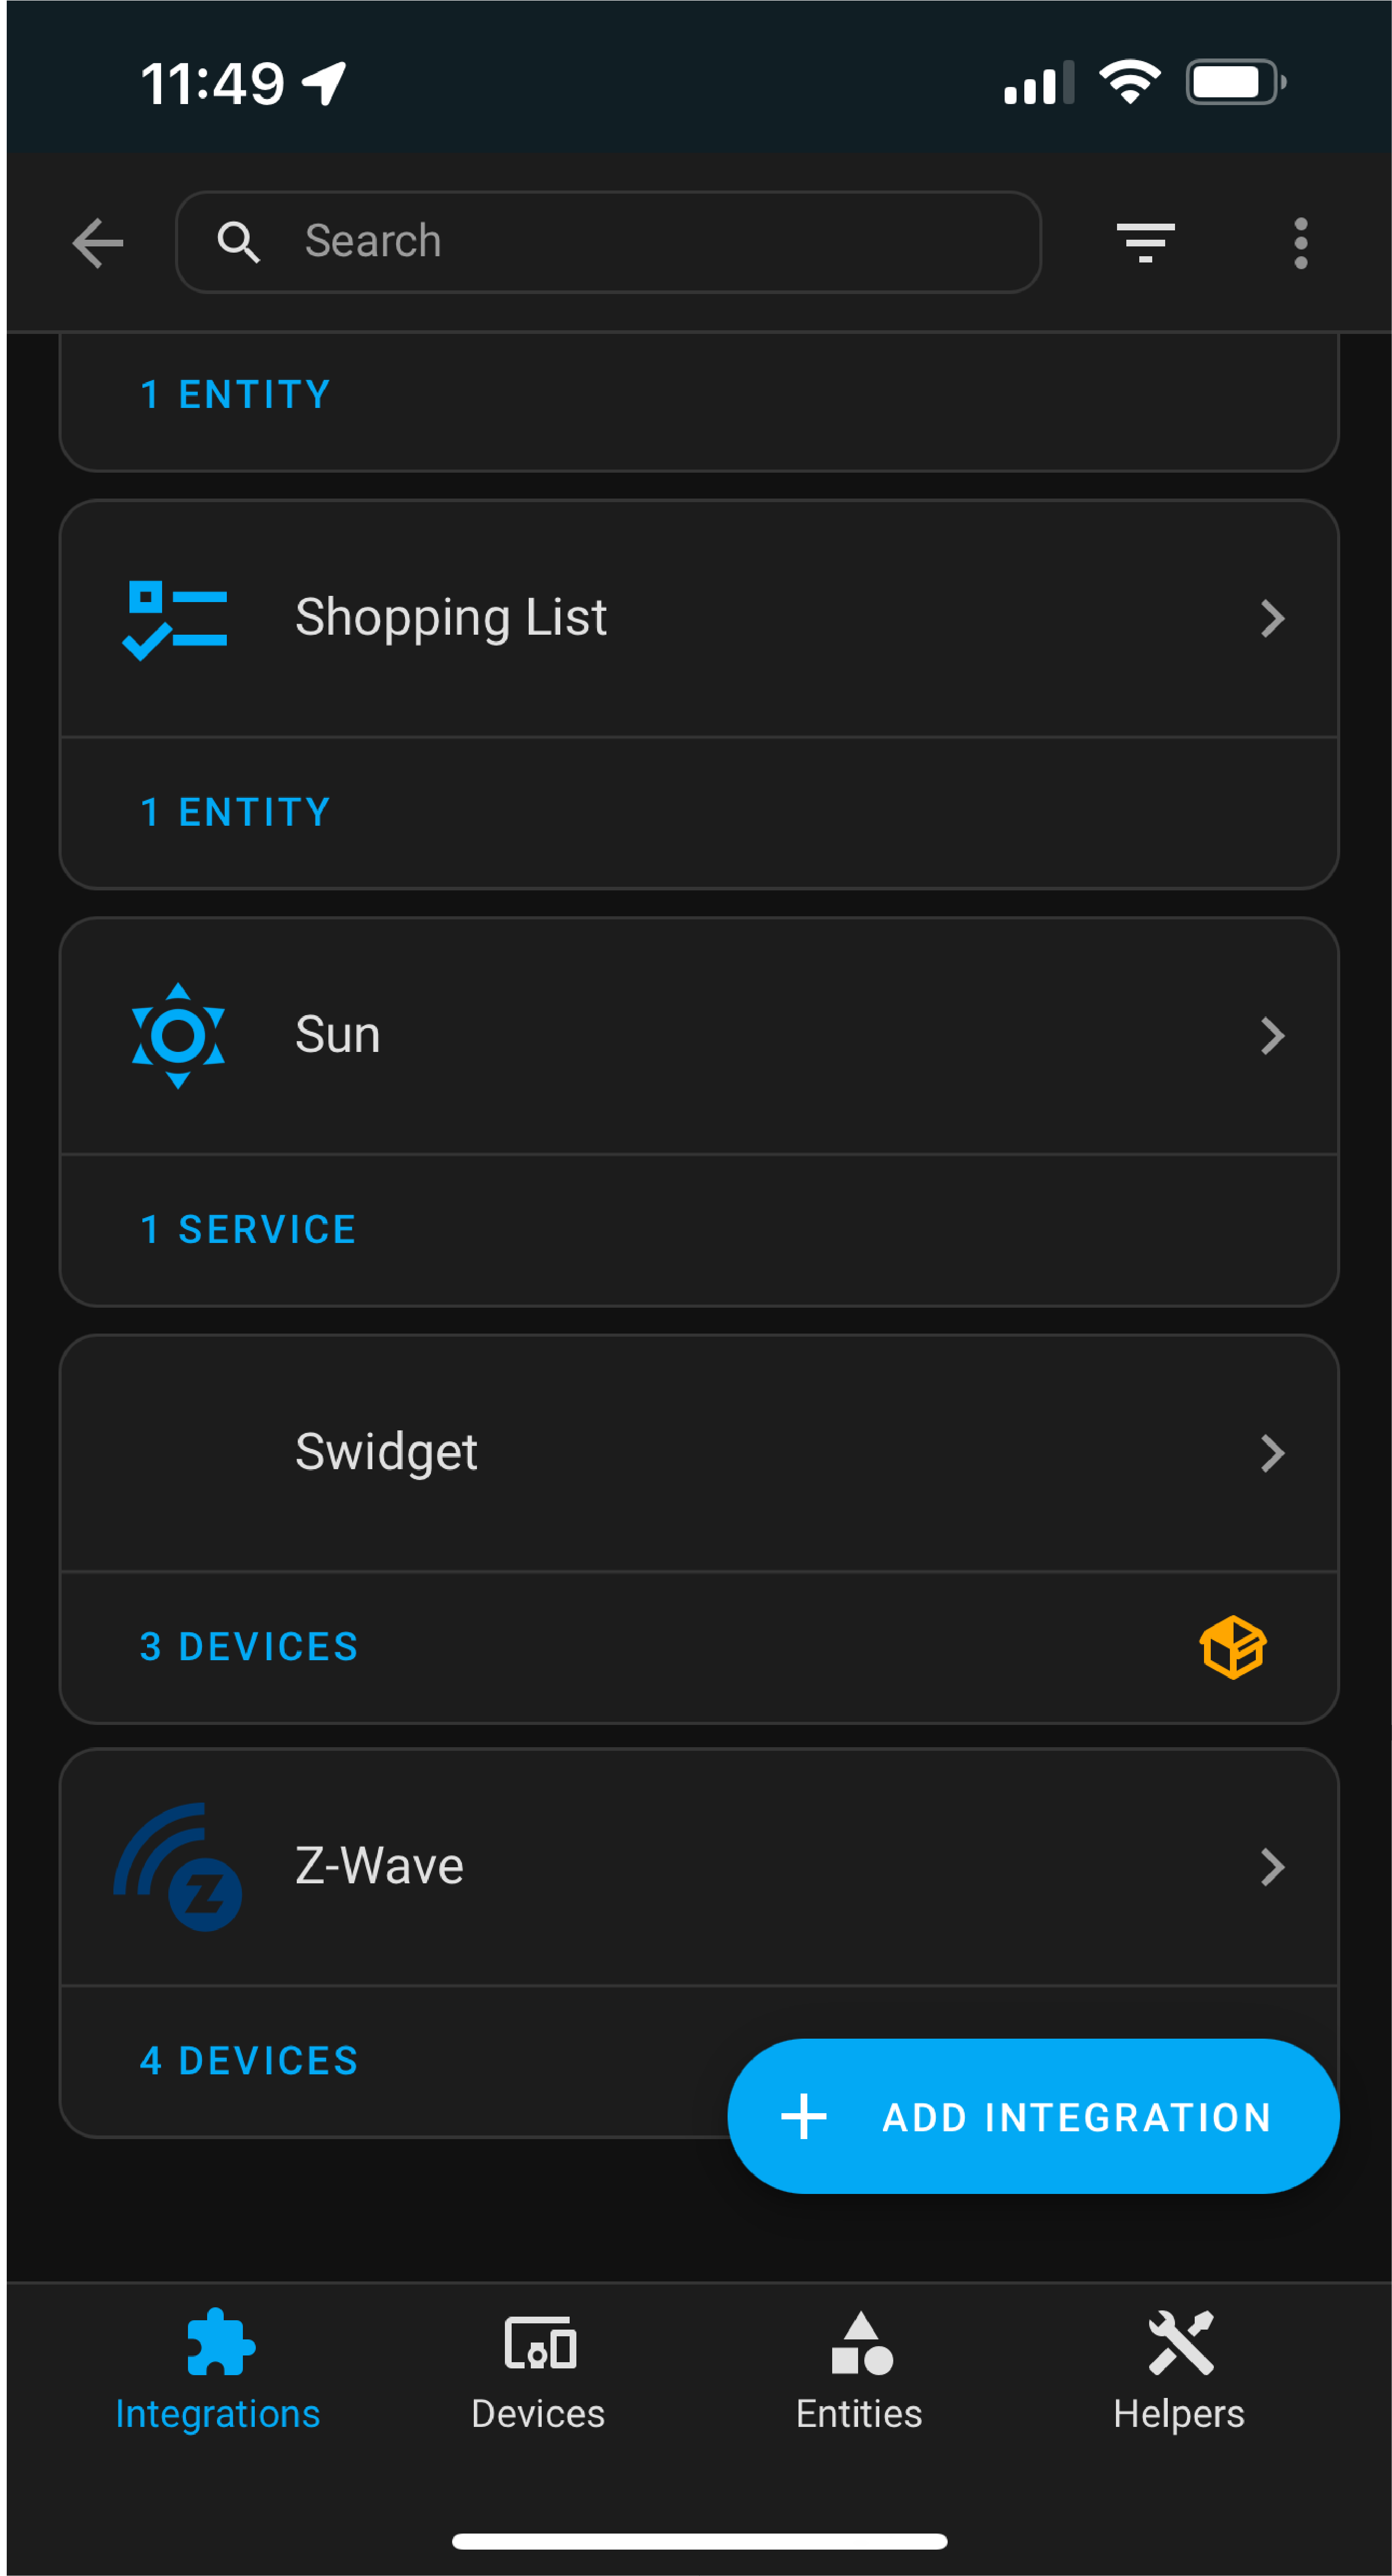
Task: Open the Shopping List chevron arrow
Action: point(1272,619)
